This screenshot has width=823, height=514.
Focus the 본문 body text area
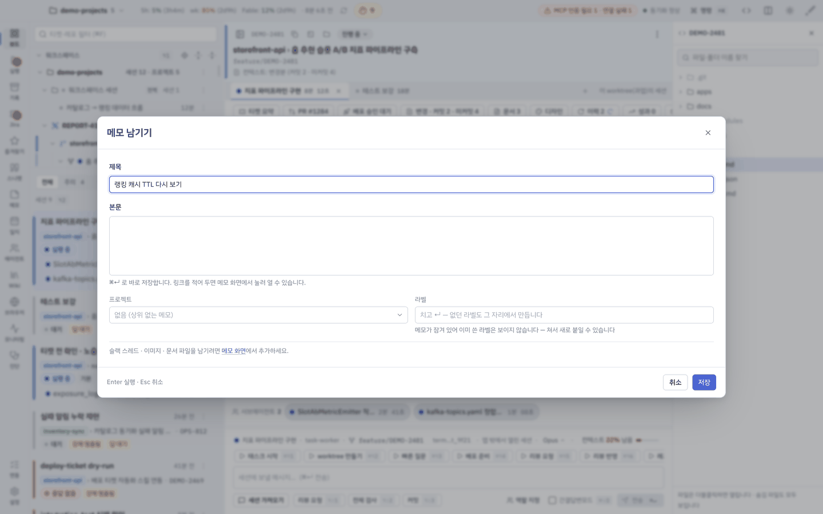click(411, 246)
